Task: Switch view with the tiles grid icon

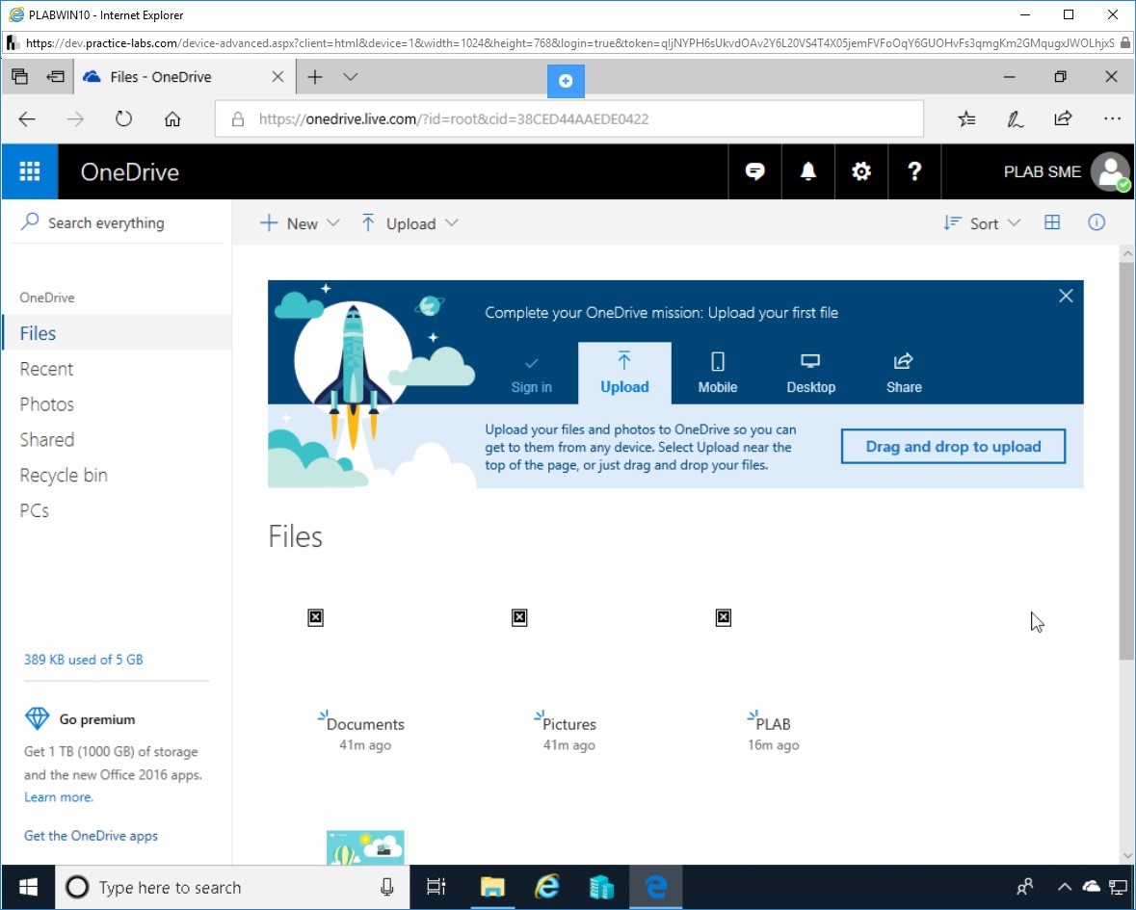Action: click(x=1052, y=222)
